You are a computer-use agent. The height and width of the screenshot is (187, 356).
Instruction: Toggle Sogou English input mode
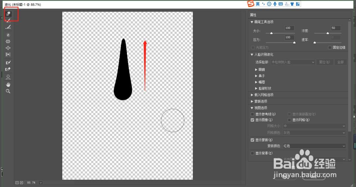[258, 4]
